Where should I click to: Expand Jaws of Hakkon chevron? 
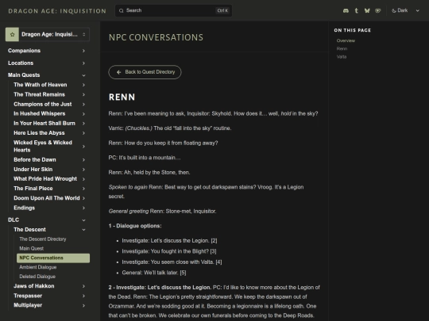pyautogui.click(x=83, y=286)
